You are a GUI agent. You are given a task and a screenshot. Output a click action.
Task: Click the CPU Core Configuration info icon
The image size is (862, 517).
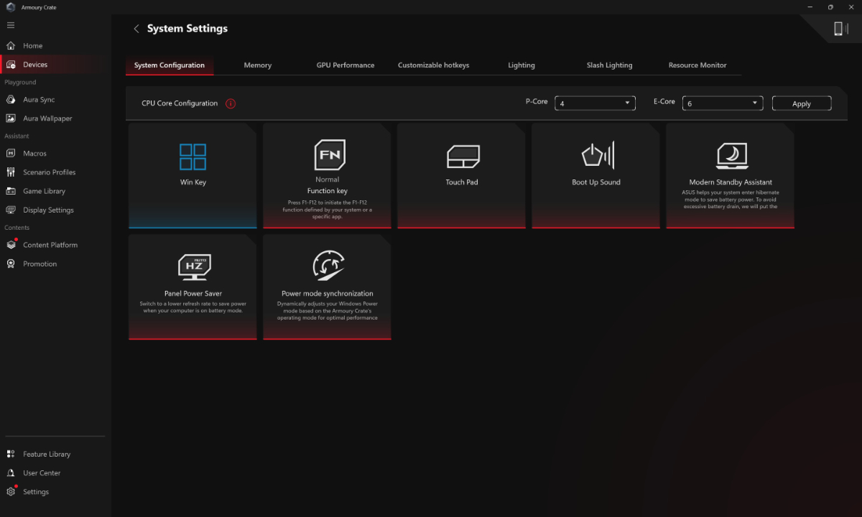click(231, 103)
